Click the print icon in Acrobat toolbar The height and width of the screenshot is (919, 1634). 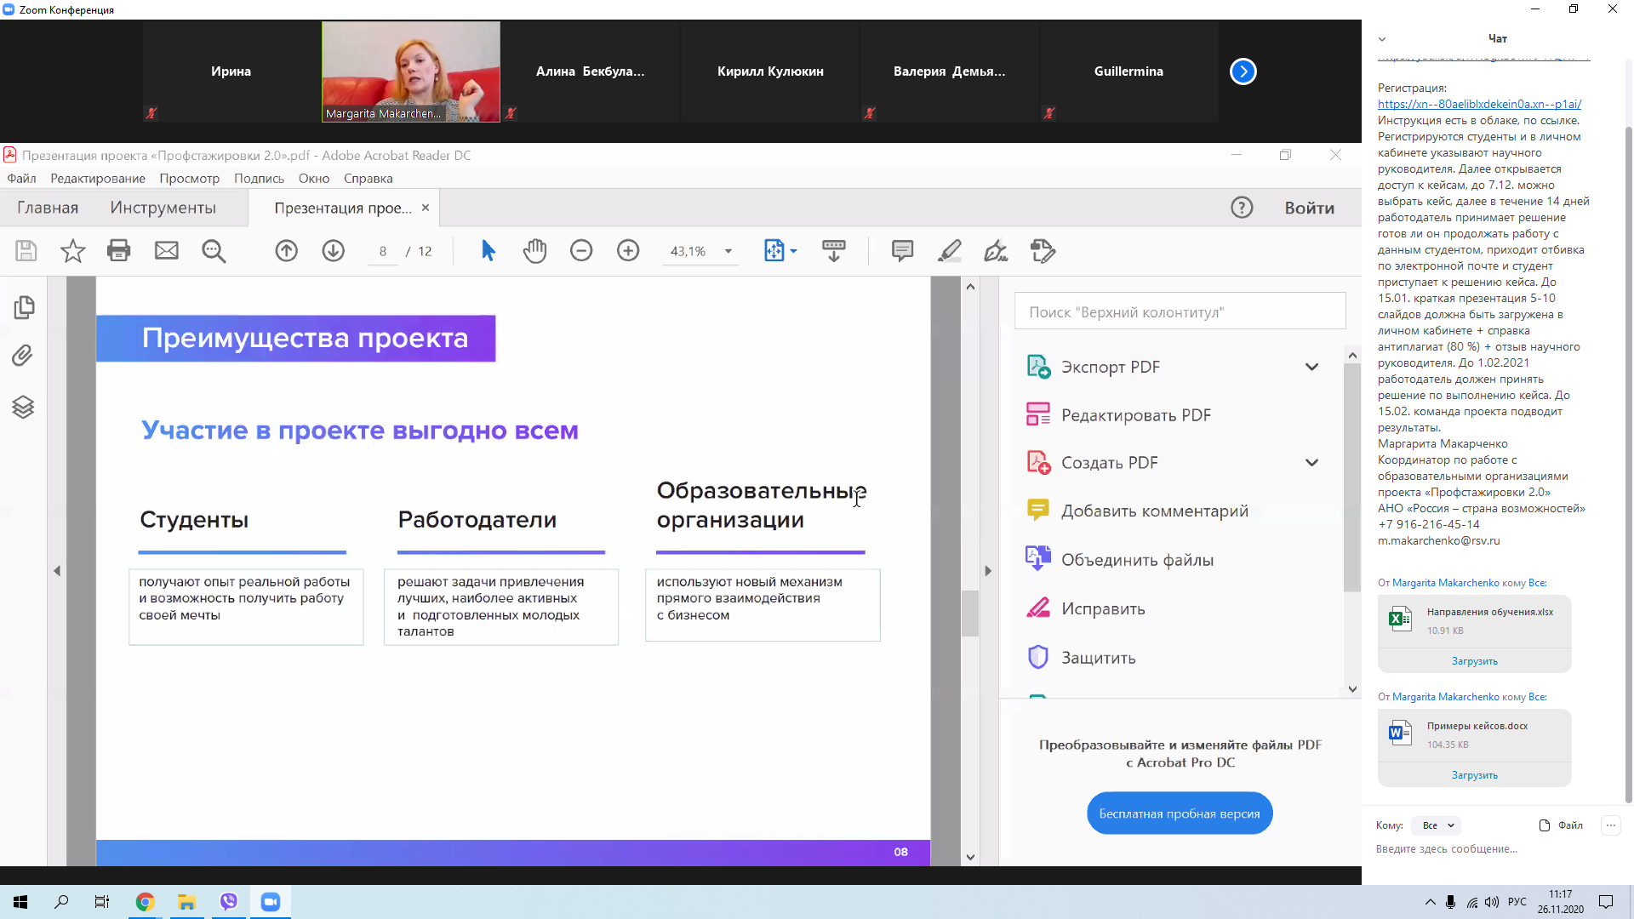(119, 250)
